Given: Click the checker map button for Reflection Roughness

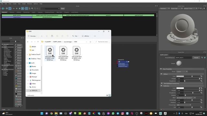Looking at the screenshot, I should pyautogui.click(x=201, y=93).
